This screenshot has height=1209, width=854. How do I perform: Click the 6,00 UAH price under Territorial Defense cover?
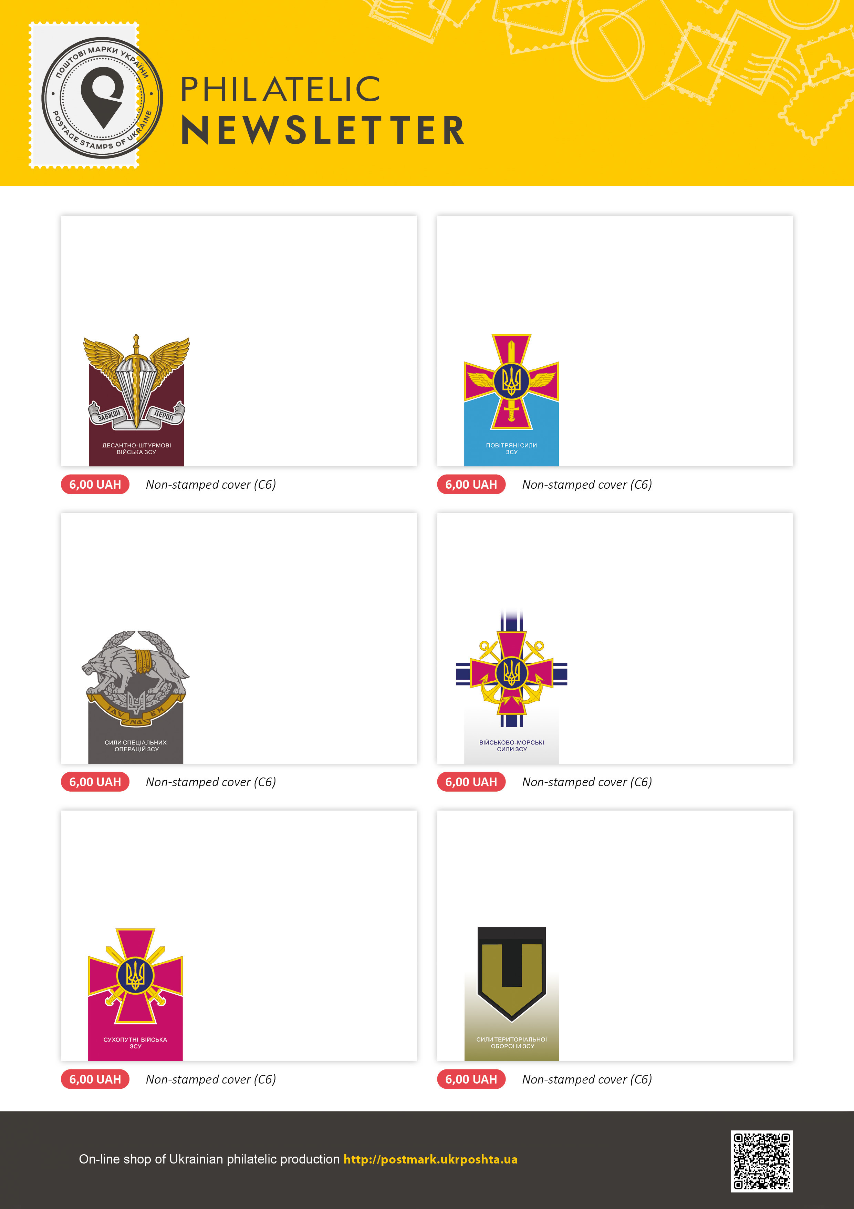471,1079
